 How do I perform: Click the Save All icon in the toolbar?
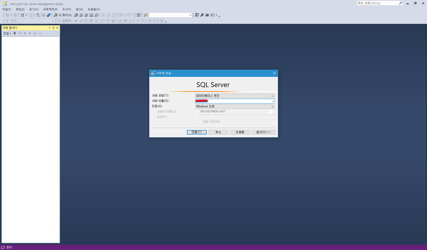coord(48,15)
